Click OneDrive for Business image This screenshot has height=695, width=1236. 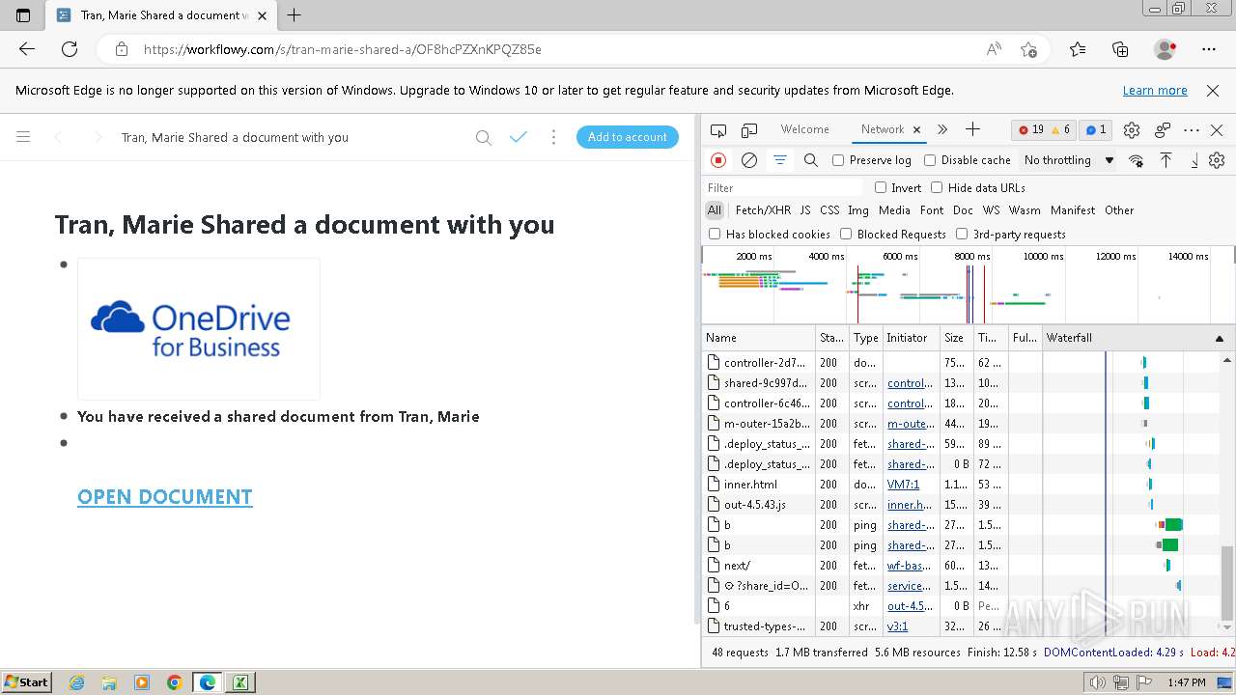click(x=199, y=329)
